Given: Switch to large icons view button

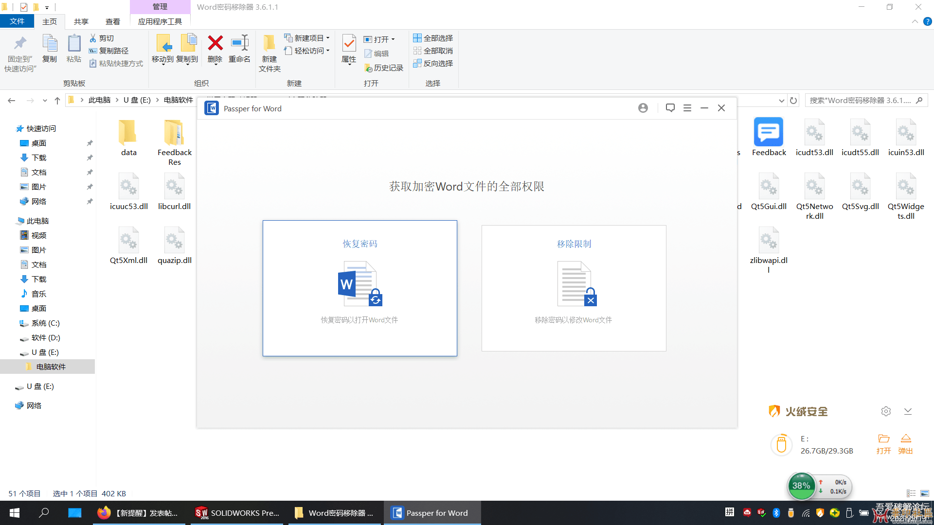Looking at the screenshot, I should pyautogui.click(x=925, y=493).
